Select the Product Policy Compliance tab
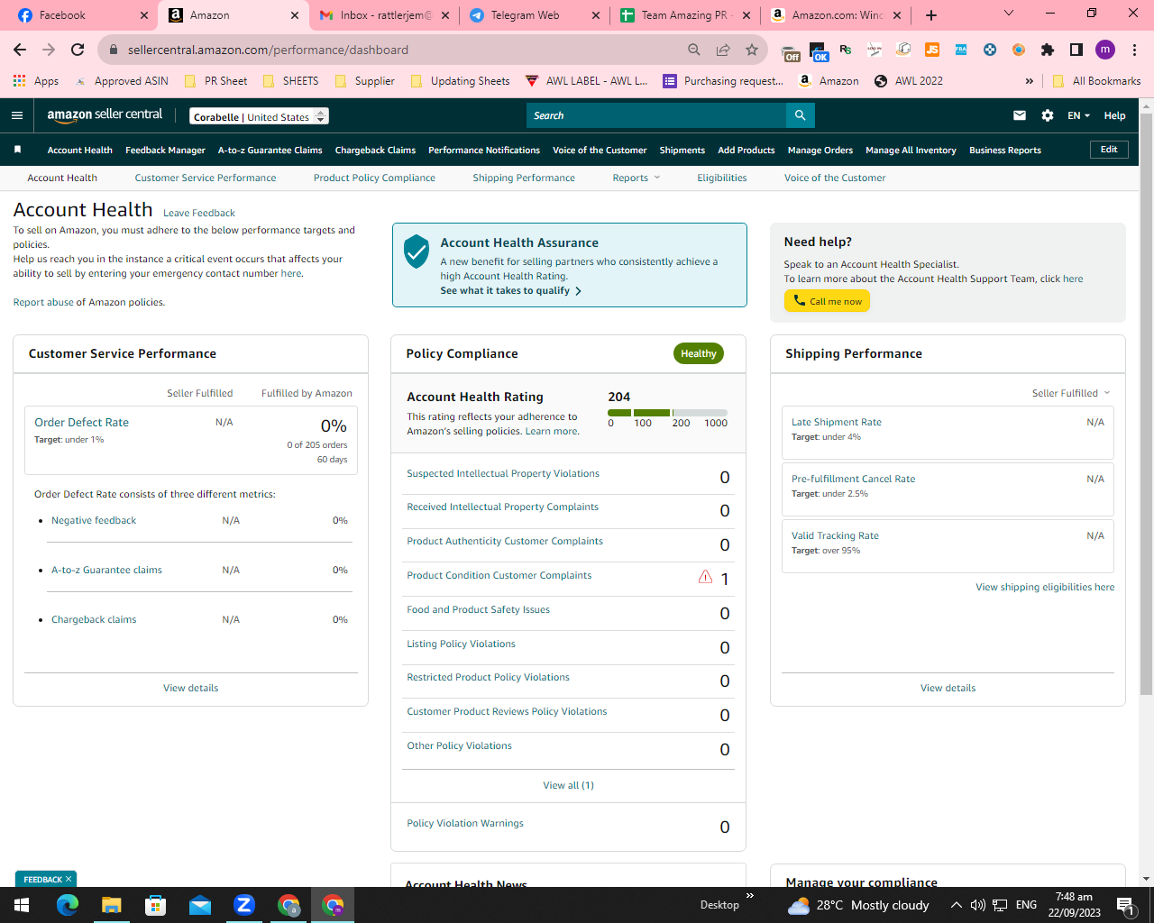1154x923 pixels. 374,178
